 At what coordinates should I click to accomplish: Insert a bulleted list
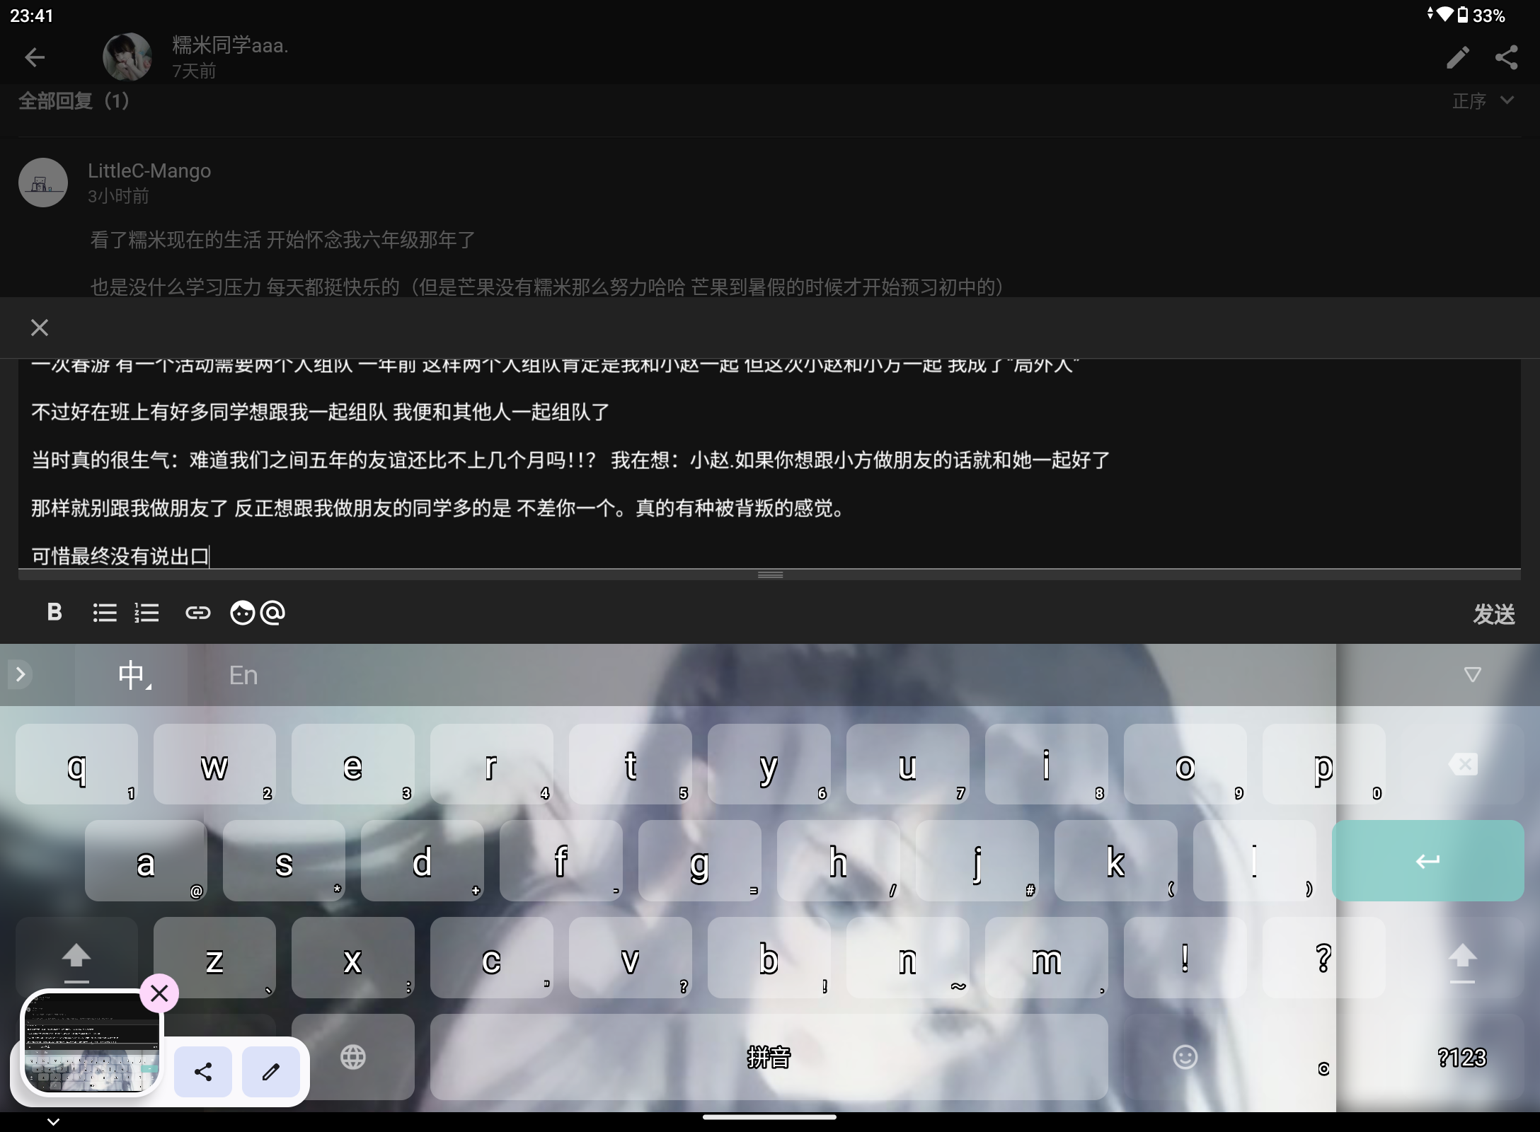click(x=105, y=613)
